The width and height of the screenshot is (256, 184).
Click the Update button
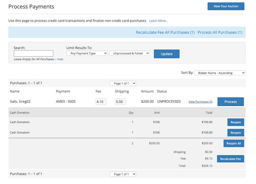166,54
